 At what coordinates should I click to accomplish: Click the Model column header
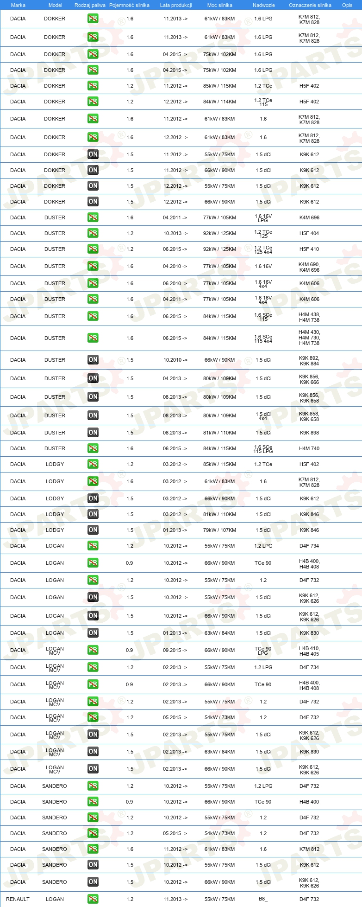pyautogui.click(x=55, y=5)
